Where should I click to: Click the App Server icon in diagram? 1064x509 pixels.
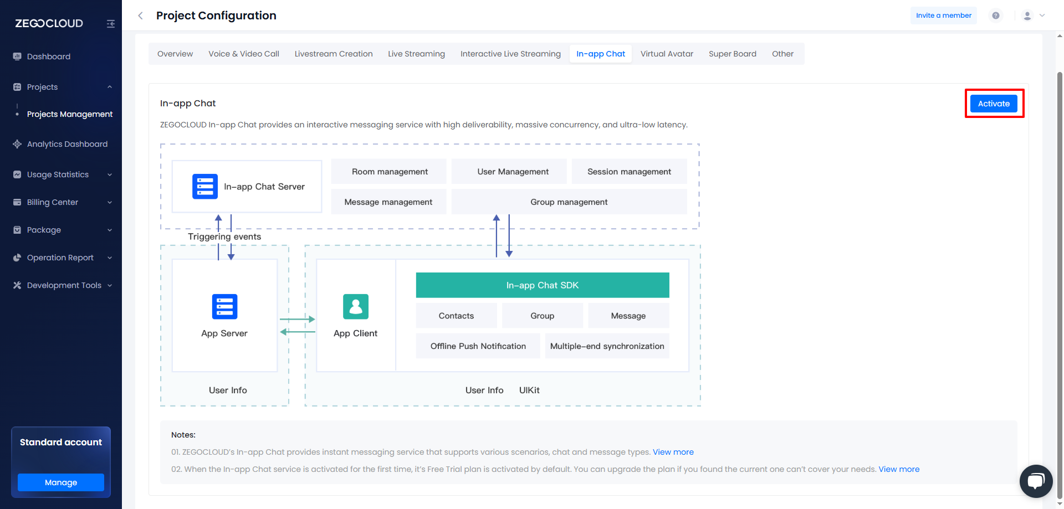(224, 306)
